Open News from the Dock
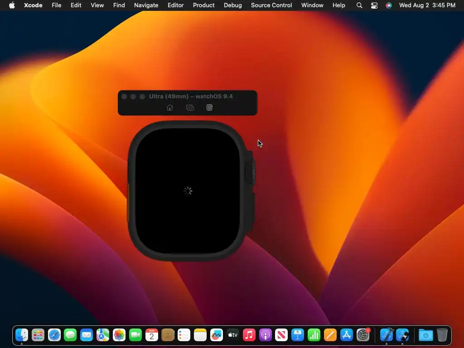464x348 pixels. tap(281, 335)
